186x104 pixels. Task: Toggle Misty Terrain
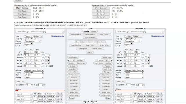pyautogui.click(x=104, y=35)
